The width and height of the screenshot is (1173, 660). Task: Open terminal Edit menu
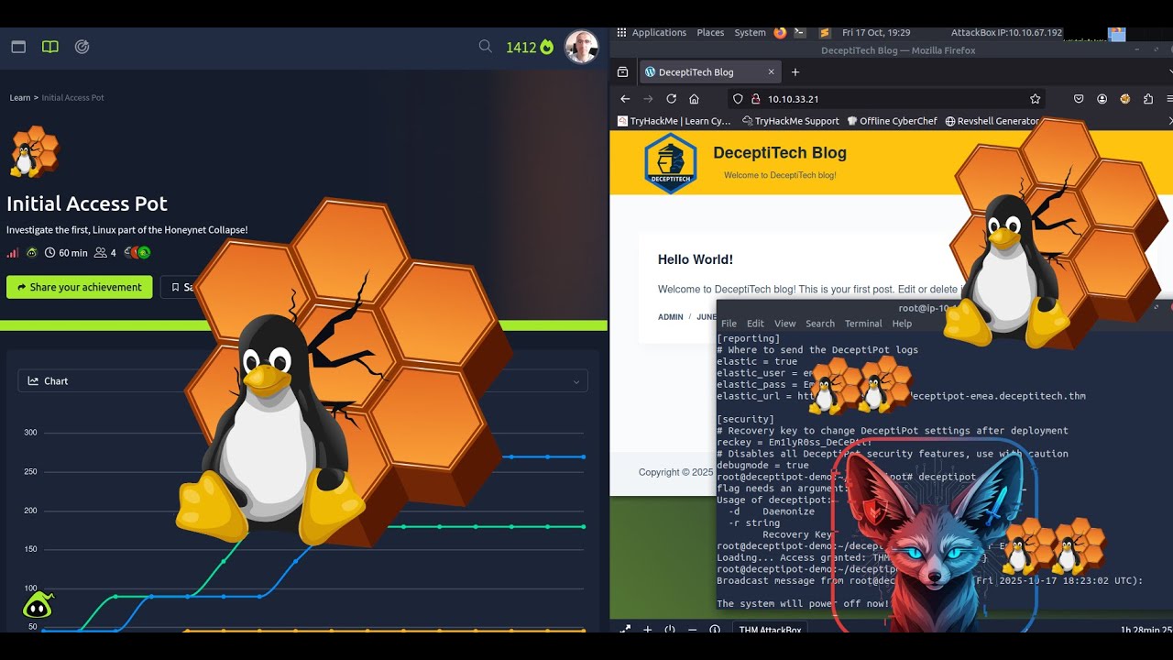tap(755, 324)
